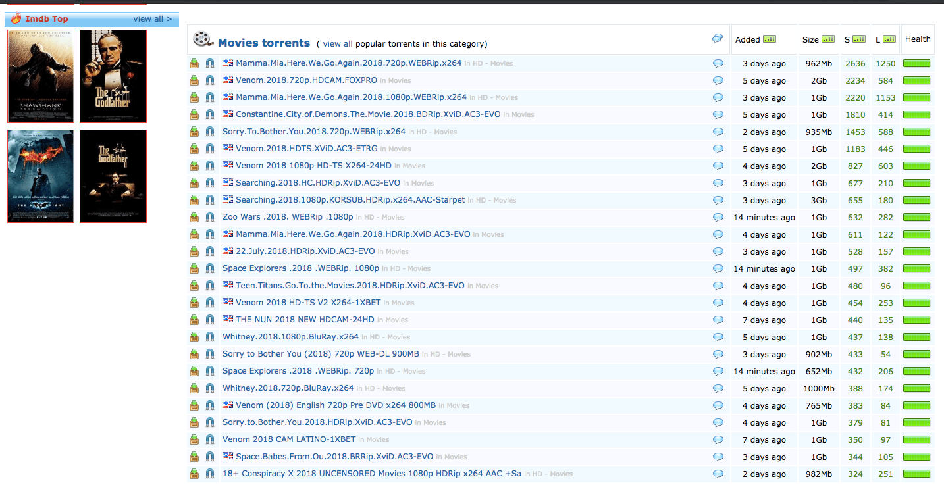Open Venom 2018 1080p HD-TS X264-24HD link
The width and height of the screenshot is (944, 500).
point(313,166)
